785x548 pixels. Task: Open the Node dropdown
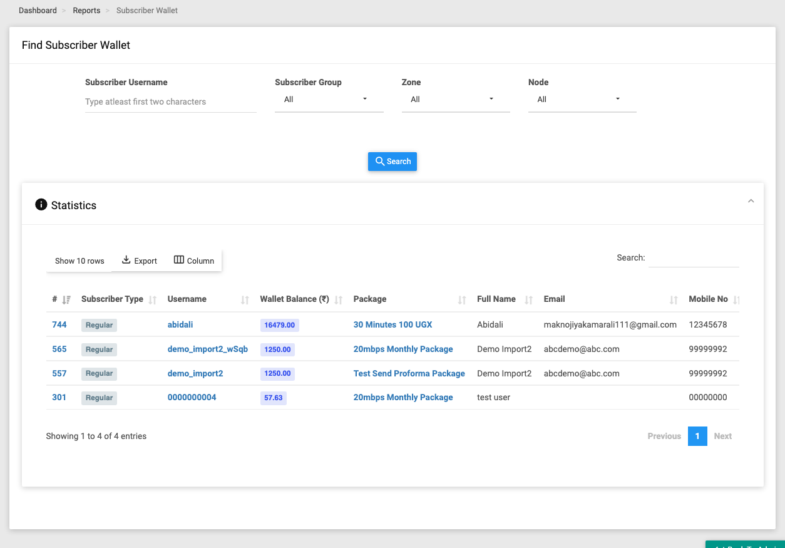(x=582, y=100)
